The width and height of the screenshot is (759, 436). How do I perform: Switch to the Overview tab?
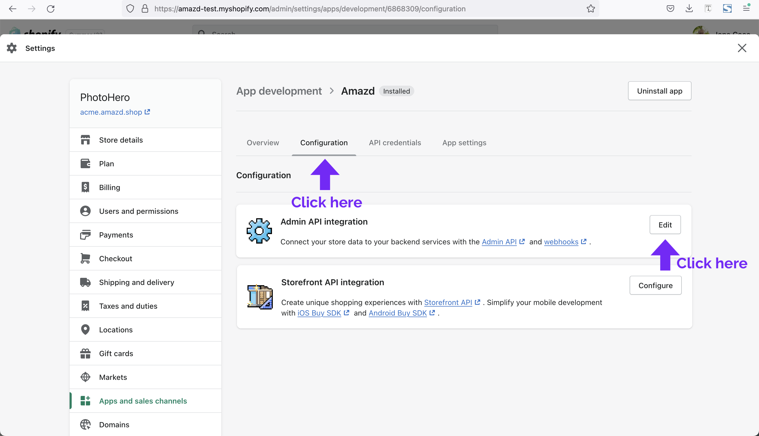263,143
